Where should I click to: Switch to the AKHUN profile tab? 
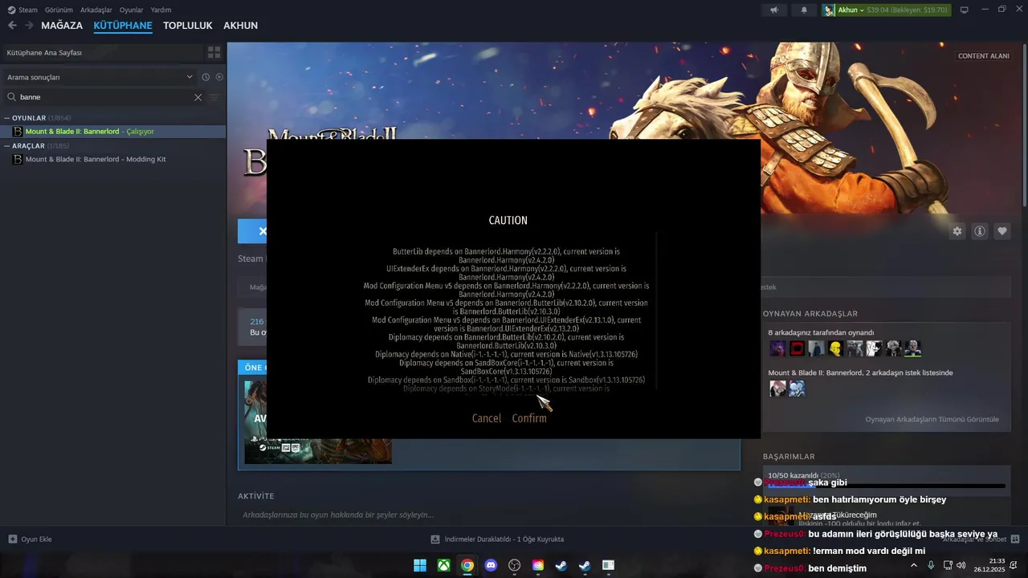coord(241,26)
